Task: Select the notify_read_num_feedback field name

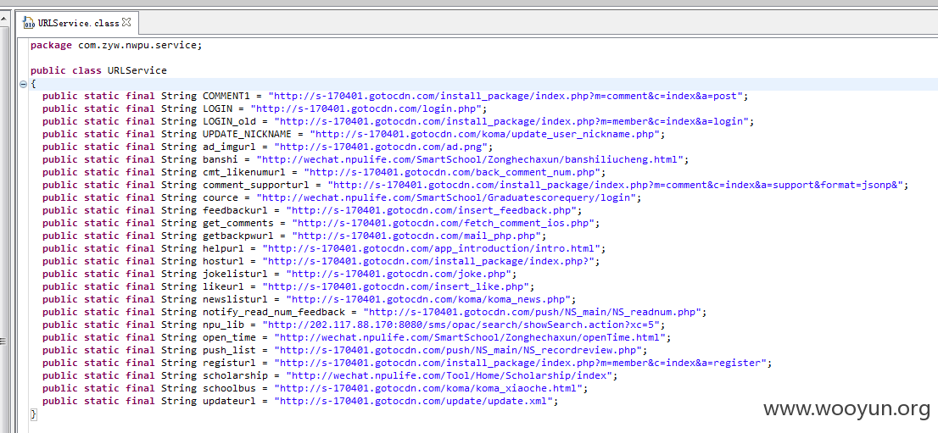Action: [274, 312]
